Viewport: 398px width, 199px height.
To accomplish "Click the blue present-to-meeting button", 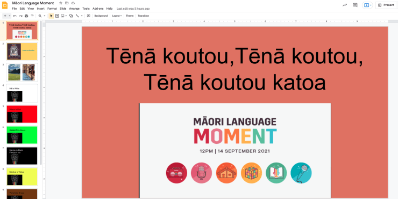I will click(367, 5).
